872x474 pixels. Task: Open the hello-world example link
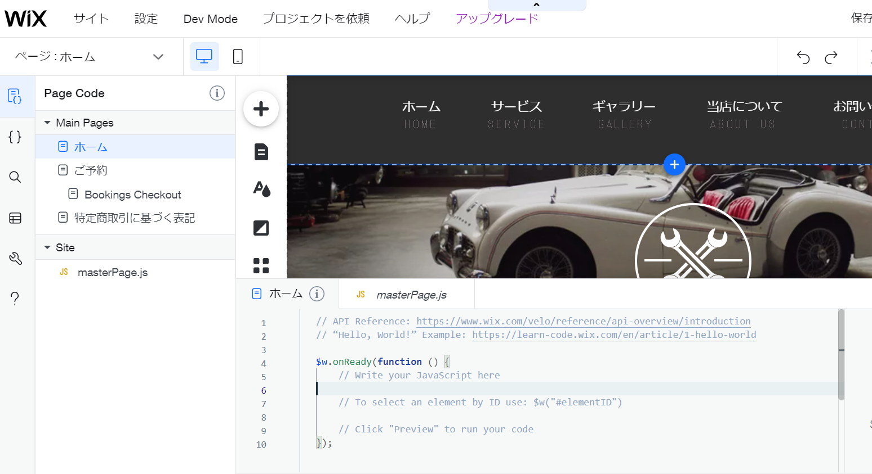point(614,335)
